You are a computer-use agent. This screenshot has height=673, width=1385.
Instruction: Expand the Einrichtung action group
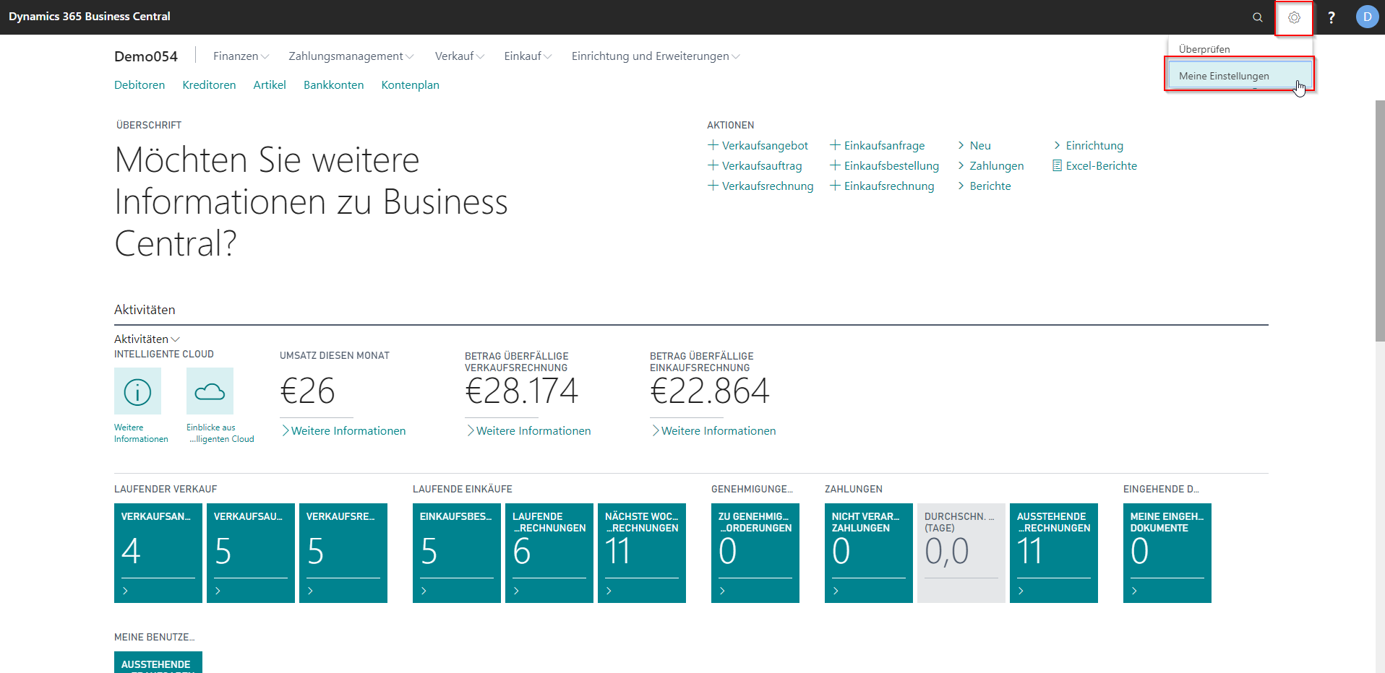point(1088,145)
